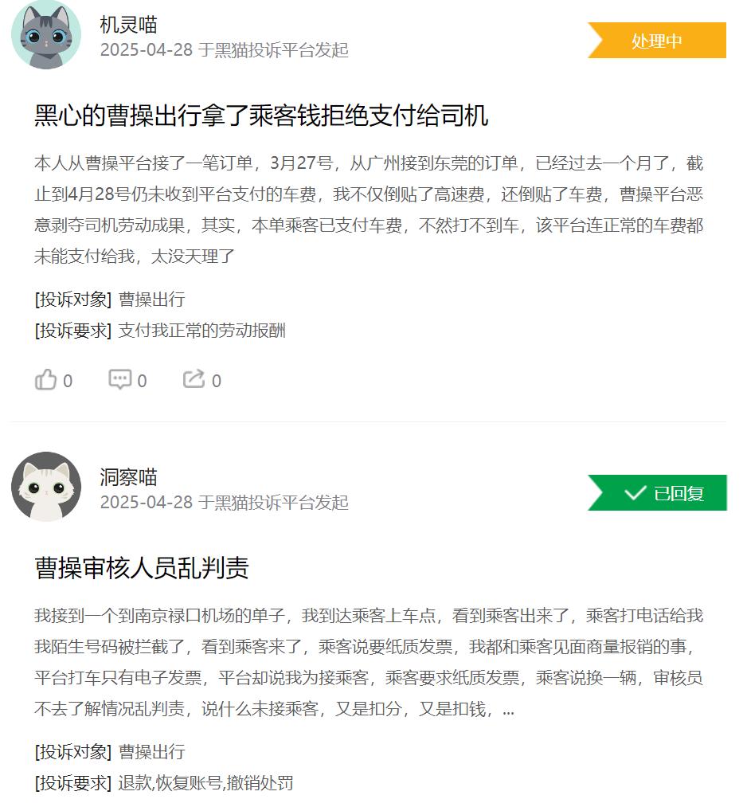Click the like count next to thumbs-up

68,381
